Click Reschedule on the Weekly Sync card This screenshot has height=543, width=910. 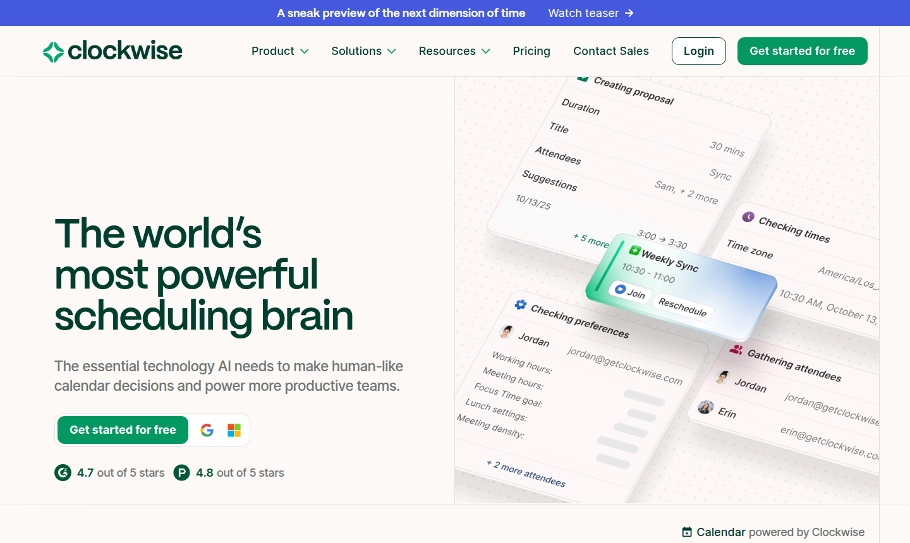(x=682, y=307)
